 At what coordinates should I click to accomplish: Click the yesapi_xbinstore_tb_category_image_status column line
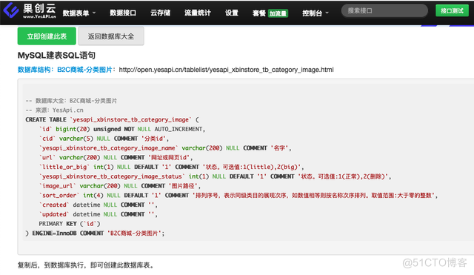point(216,176)
